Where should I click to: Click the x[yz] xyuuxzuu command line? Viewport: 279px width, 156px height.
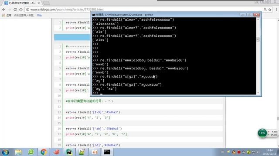(127, 85)
